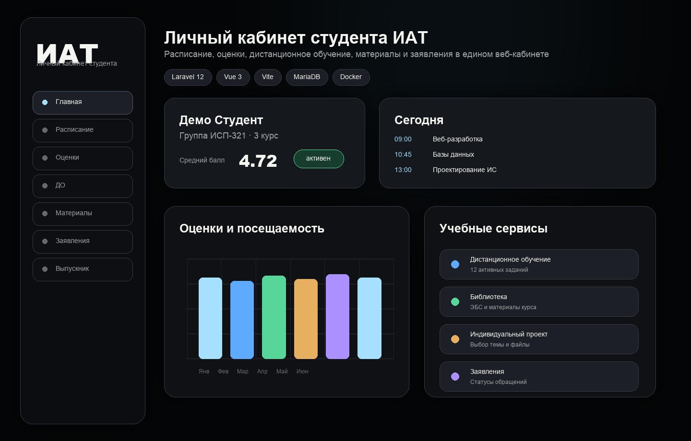Viewport: 691px width, 441px height.
Task: Click the Янв month label
Action: coord(204,371)
